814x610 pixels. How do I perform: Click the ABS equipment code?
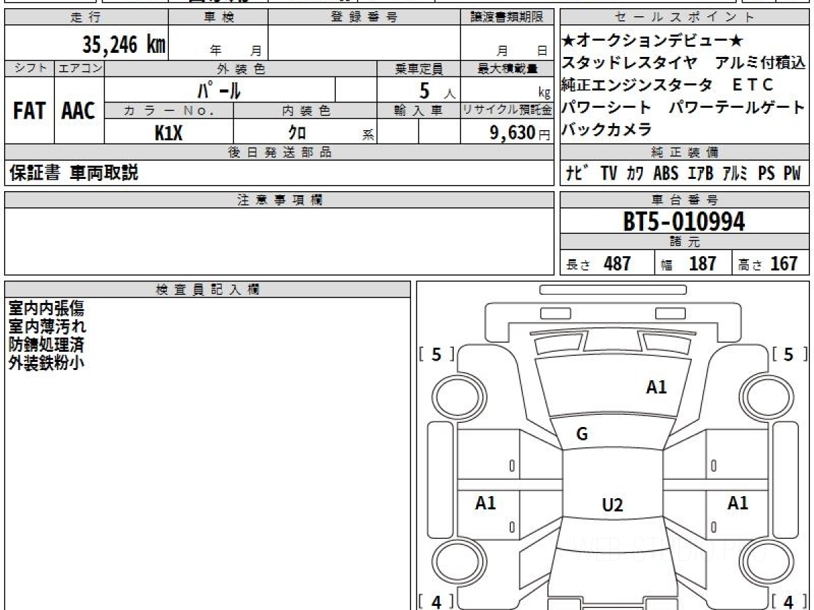[x=666, y=174]
